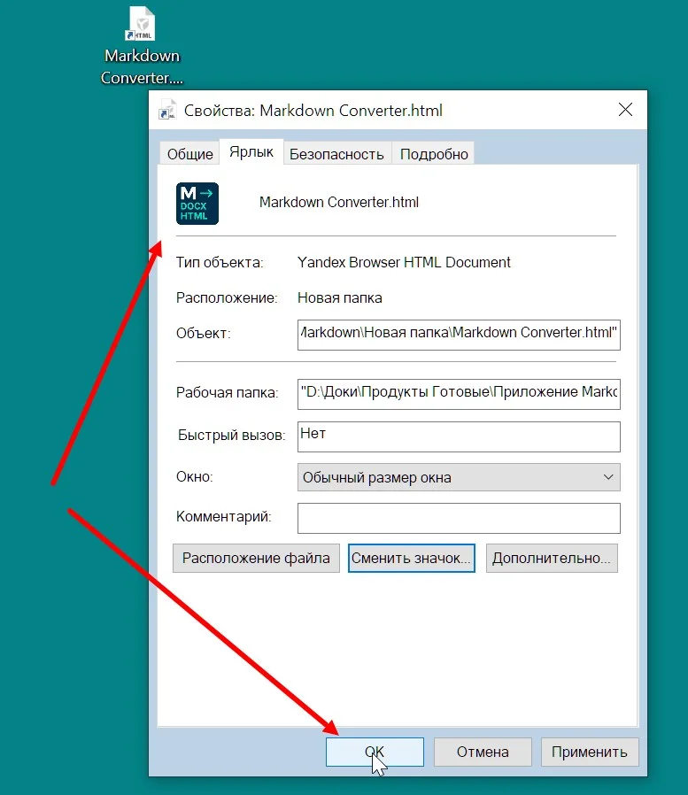Click the Расположение файла button
Viewport: 688px width, 795px height.
click(x=256, y=559)
